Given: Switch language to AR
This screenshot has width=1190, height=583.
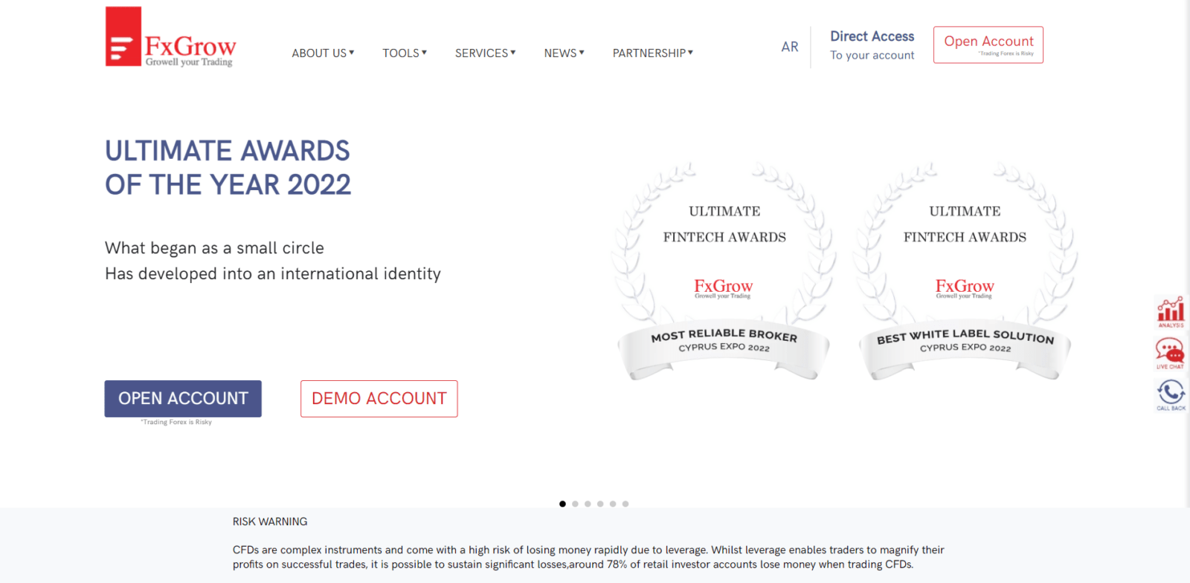Looking at the screenshot, I should (x=790, y=47).
